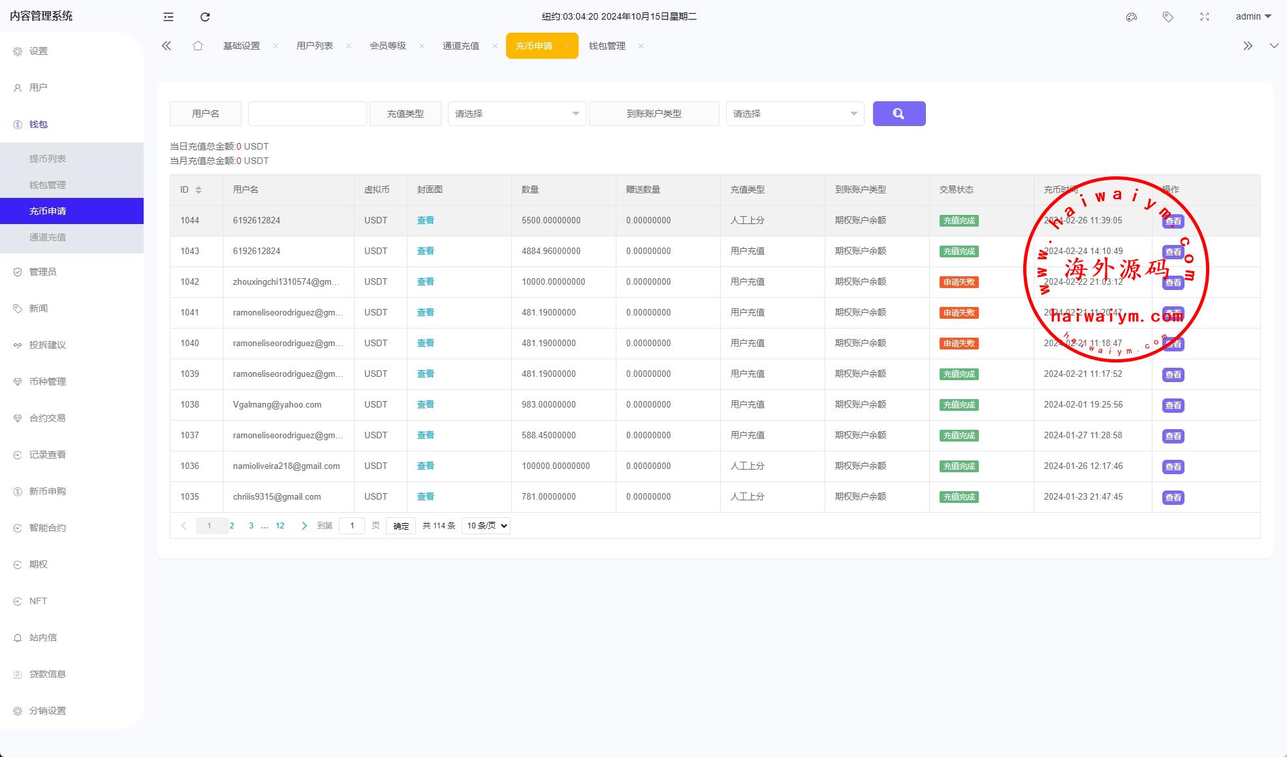Screen dimensions: 1287x757
Task: Expand the admin user menu
Action: point(1253,17)
